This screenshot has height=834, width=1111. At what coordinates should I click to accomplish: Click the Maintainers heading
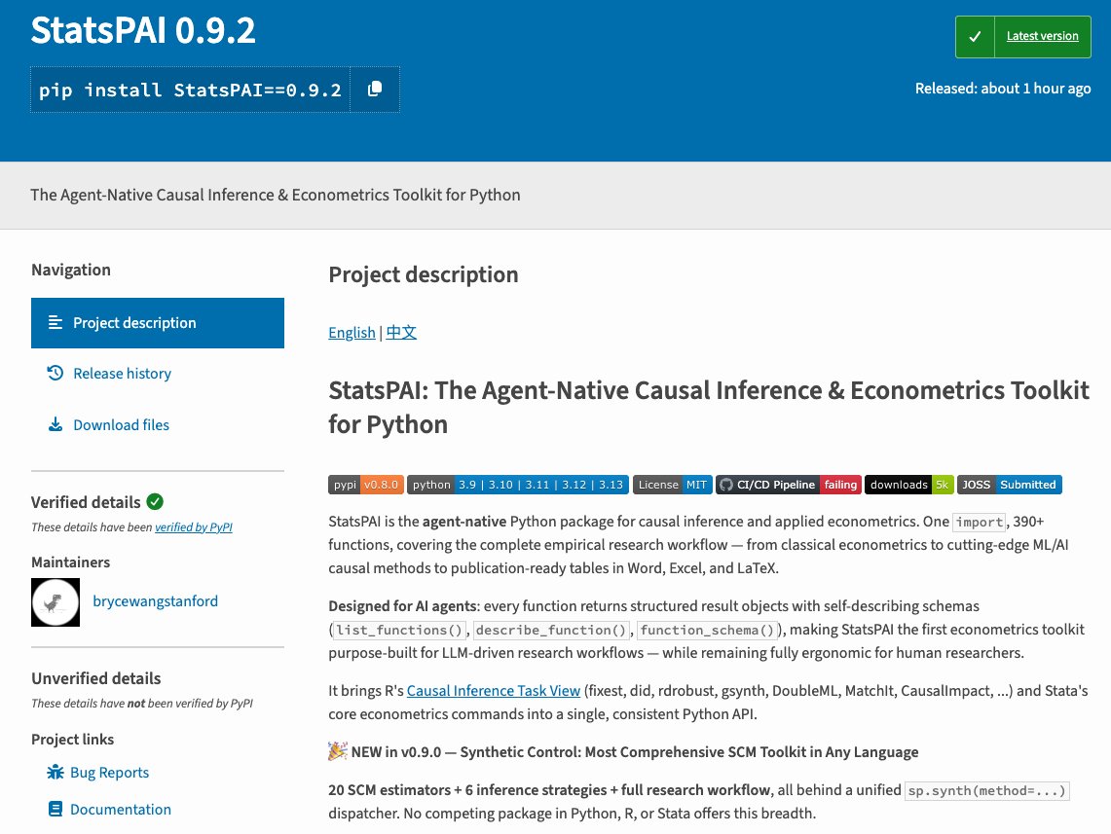(70, 562)
